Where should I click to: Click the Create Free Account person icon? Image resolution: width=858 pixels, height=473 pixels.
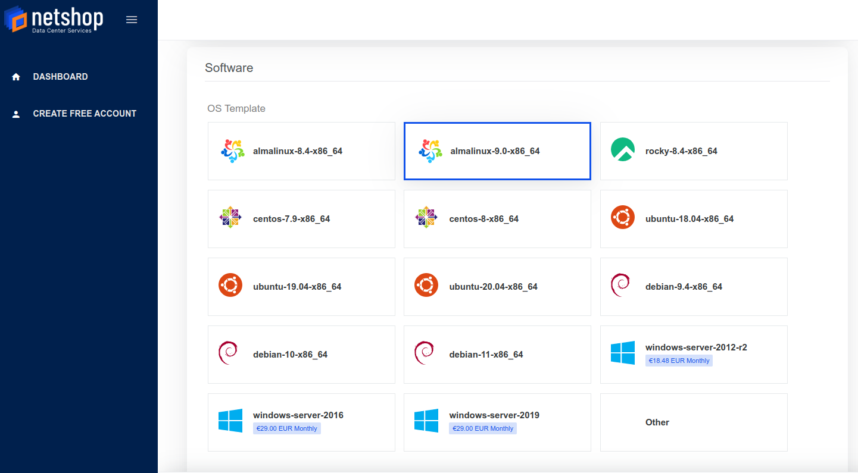16,114
